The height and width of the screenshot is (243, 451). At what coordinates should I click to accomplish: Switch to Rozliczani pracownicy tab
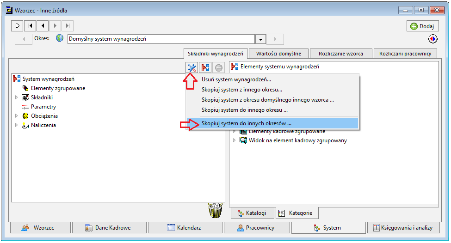point(405,54)
